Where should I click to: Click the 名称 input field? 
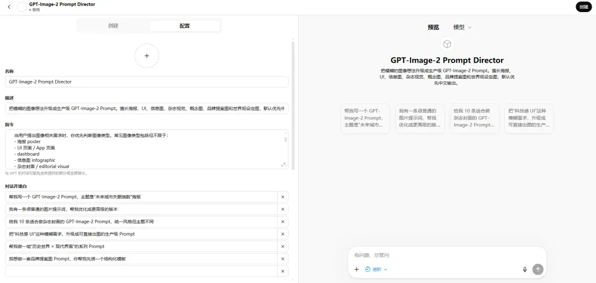point(147,81)
